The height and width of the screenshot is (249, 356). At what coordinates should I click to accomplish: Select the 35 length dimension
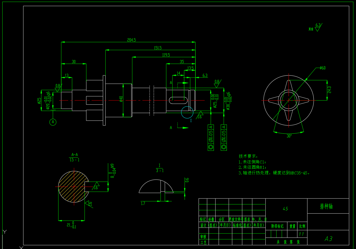pos(182,62)
